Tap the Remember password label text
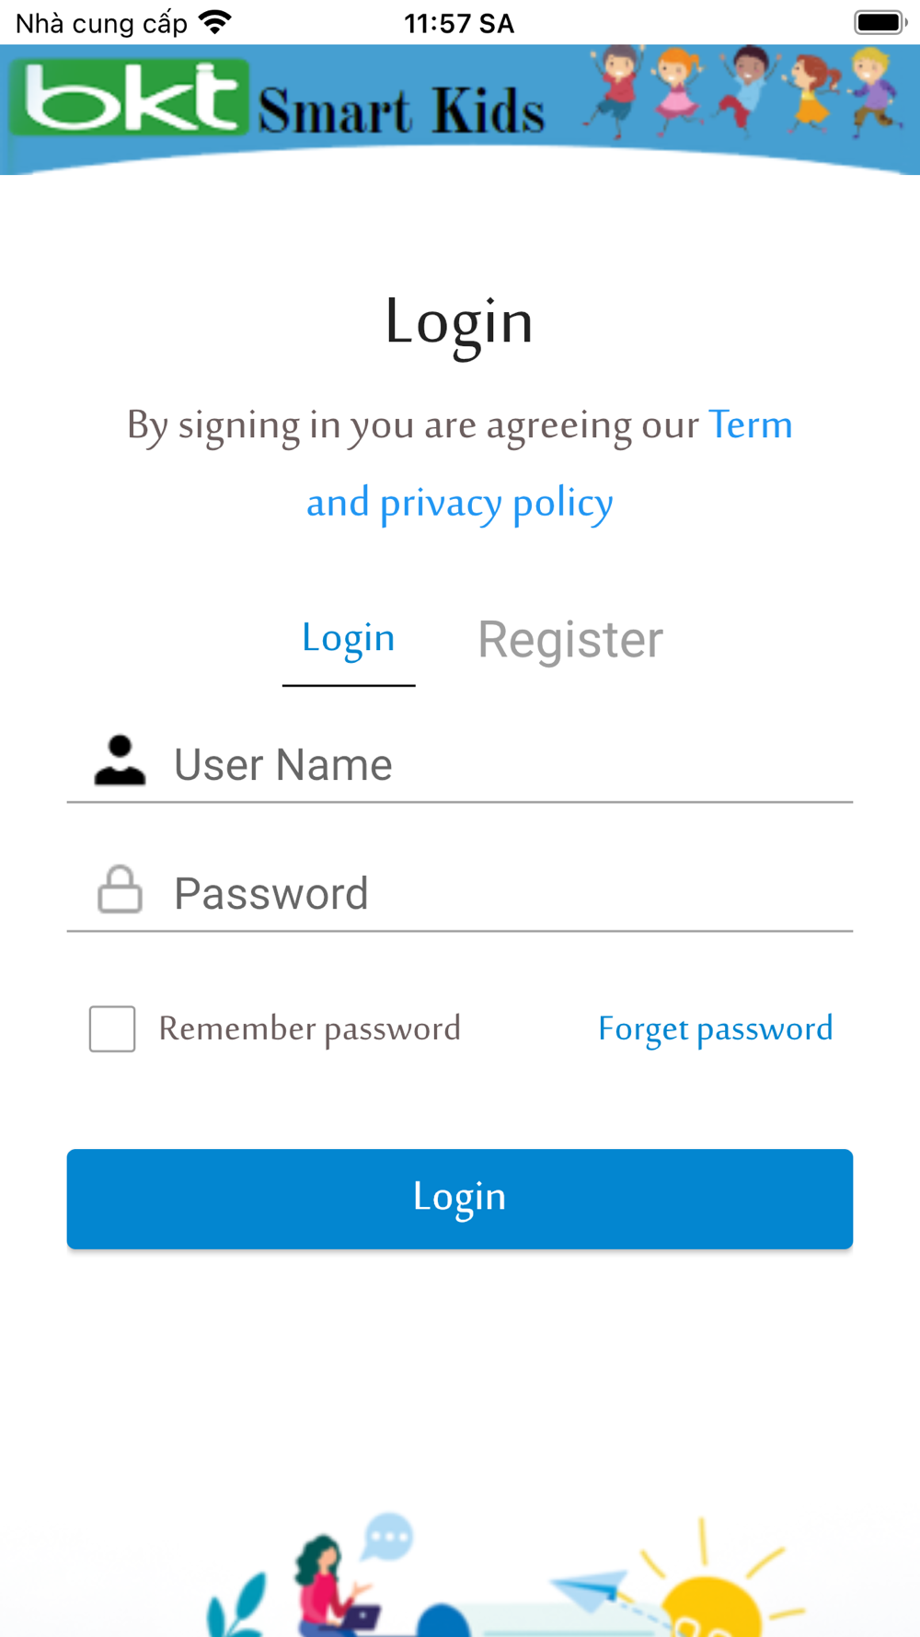The image size is (920, 1637). 309,1028
